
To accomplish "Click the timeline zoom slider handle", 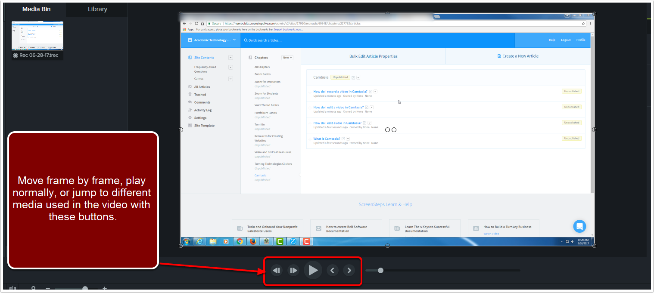I will tap(85, 289).
